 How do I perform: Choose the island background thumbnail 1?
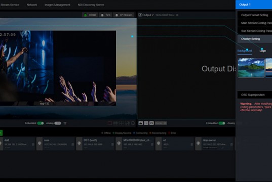[251, 68]
